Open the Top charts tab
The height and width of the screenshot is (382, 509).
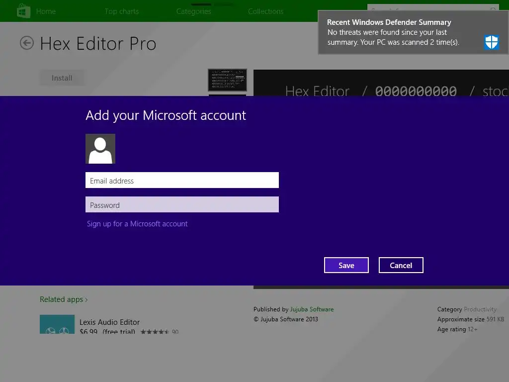pyautogui.click(x=122, y=11)
